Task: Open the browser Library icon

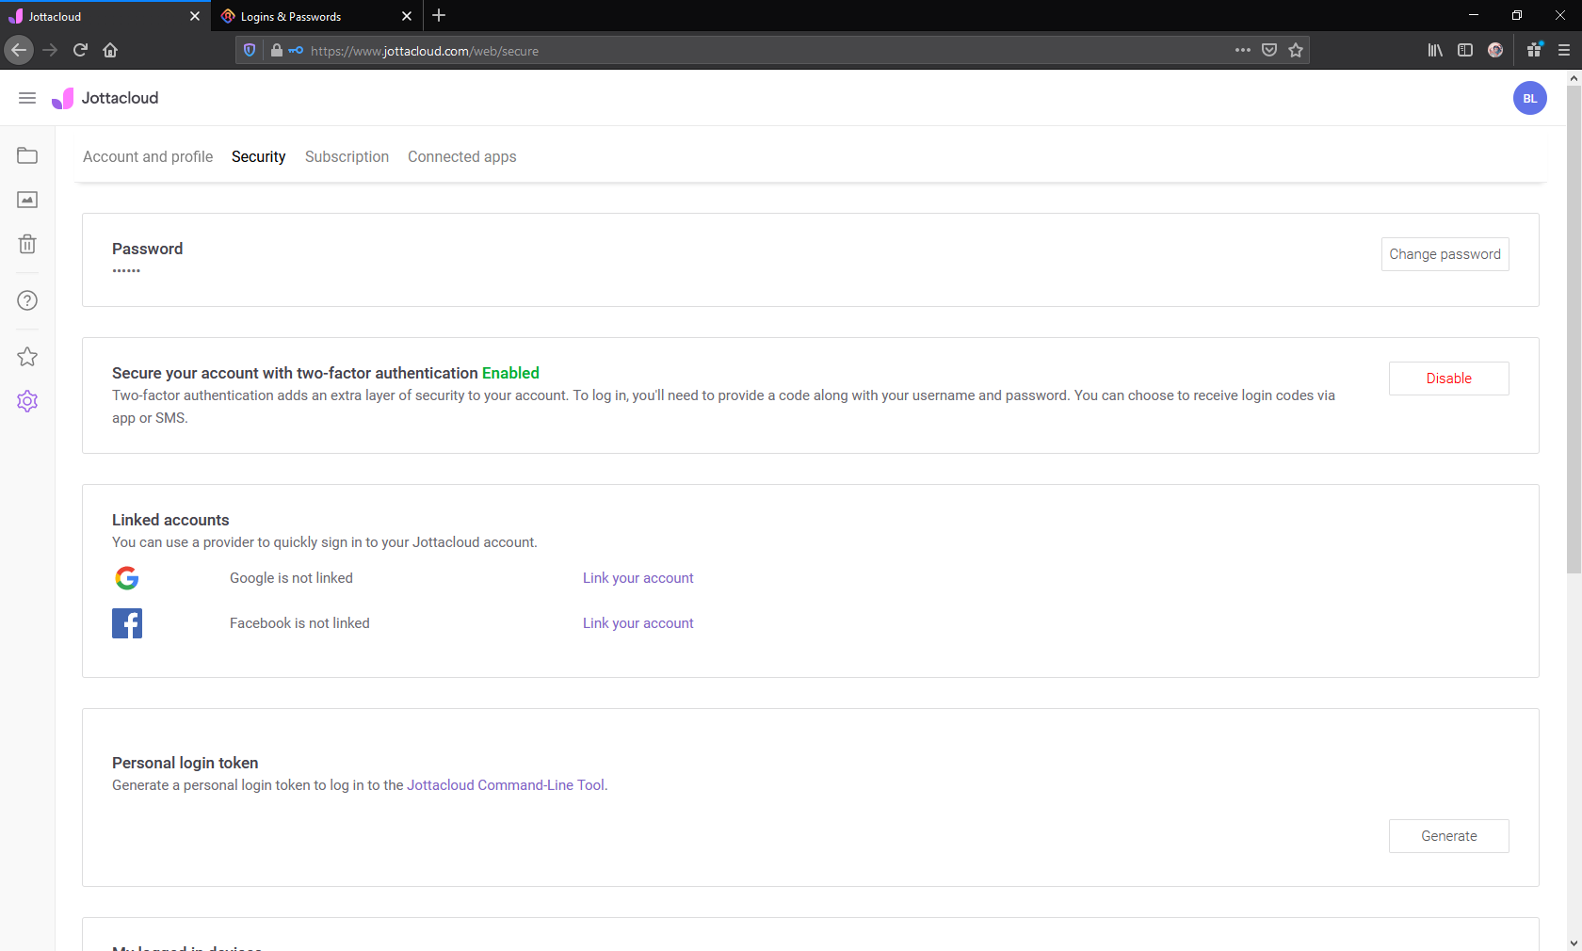Action: pyautogui.click(x=1435, y=50)
